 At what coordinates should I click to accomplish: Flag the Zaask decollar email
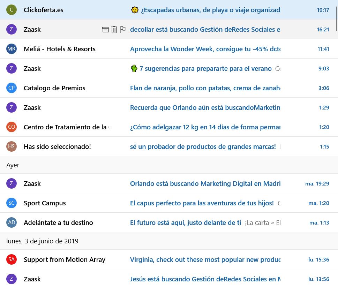[123, 29]
